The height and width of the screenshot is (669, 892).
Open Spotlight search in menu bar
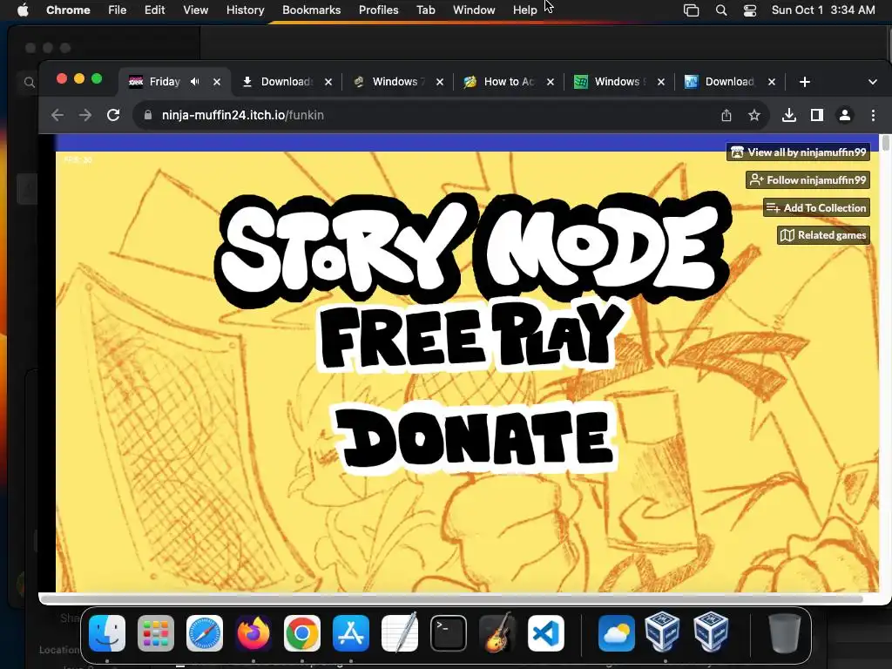point(720,10)
